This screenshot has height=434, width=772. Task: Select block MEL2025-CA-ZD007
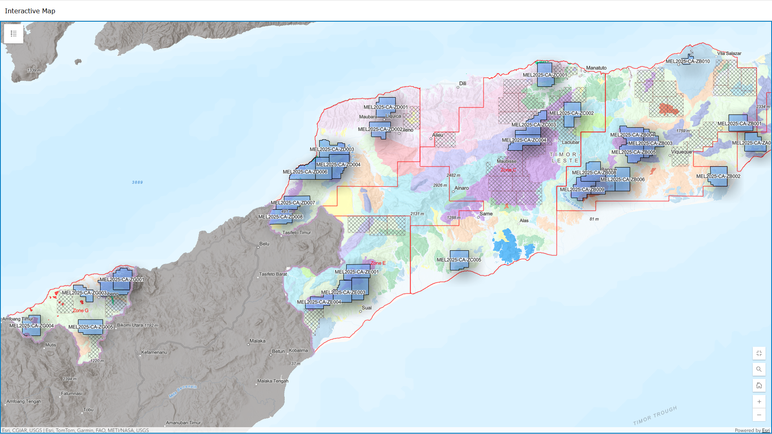coord(296,199)
